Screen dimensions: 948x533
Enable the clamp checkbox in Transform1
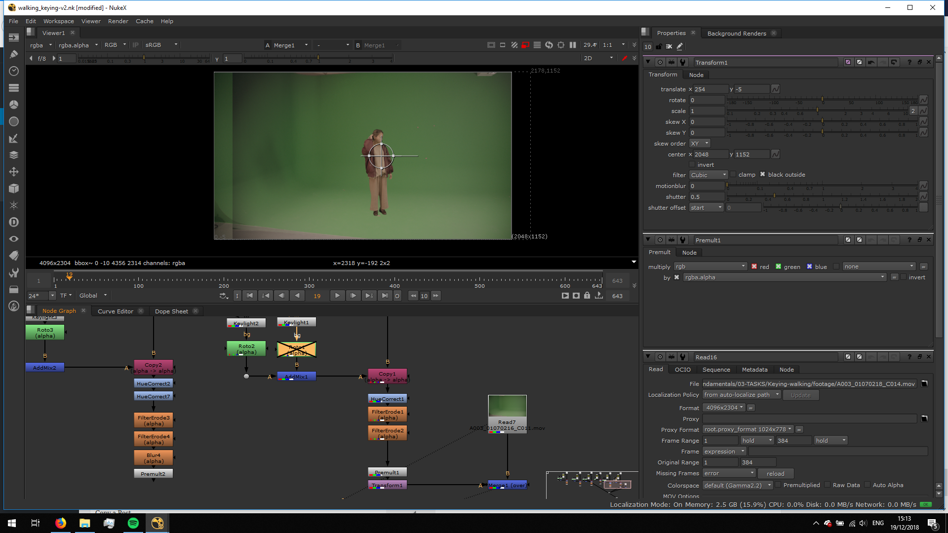click(x=733, y=175)
